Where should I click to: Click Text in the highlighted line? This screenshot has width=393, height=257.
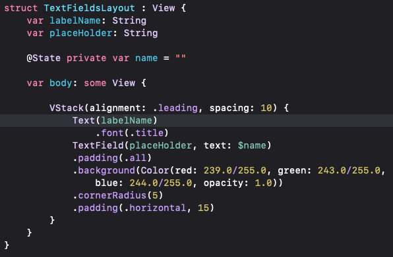click(84, 121)
